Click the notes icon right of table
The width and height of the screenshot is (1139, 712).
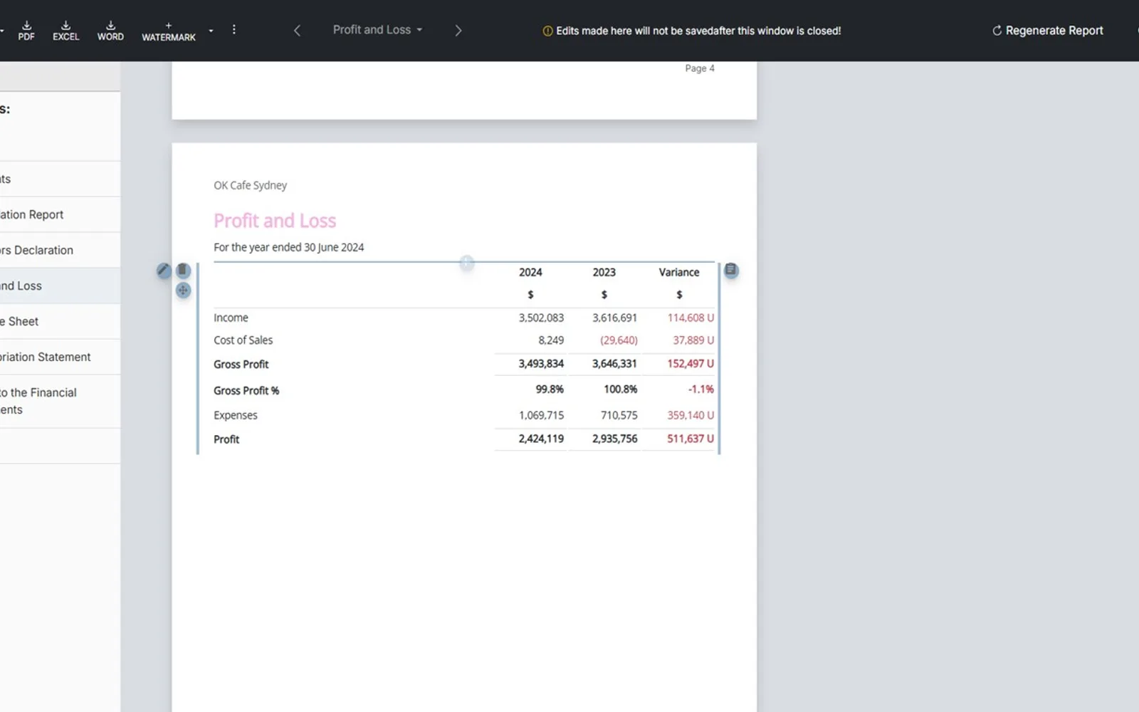[731, 271]
